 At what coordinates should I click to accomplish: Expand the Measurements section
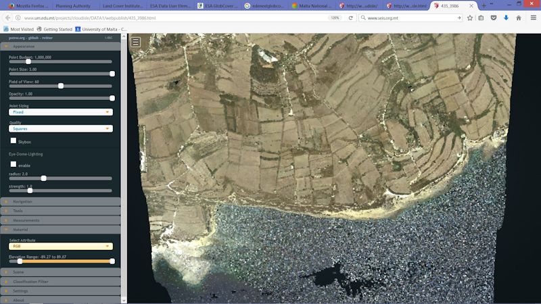tap(26, 220)
